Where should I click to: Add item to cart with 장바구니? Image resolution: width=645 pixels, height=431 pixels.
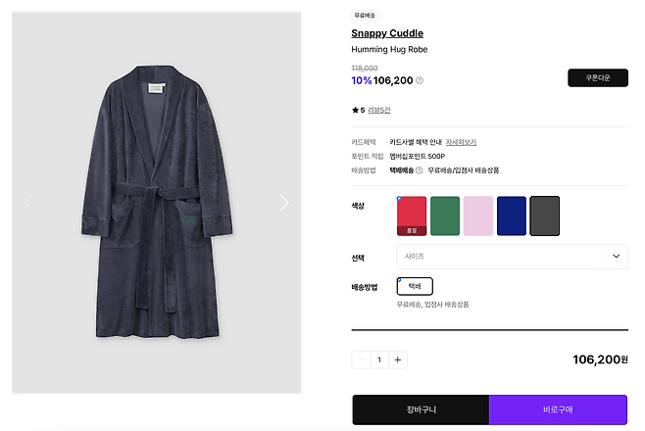tap(420, 409)
